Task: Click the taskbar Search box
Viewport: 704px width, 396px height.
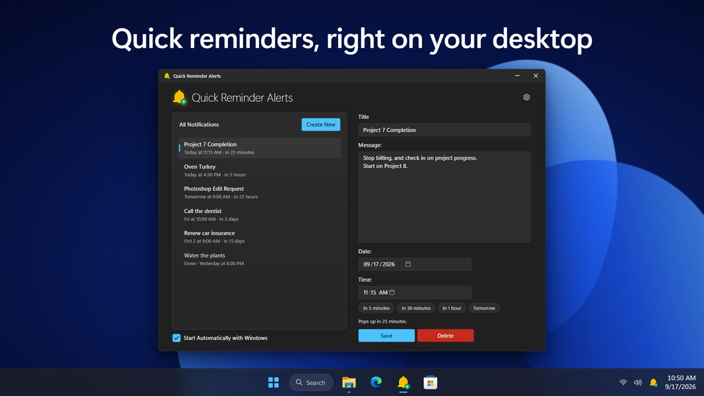Action: click(311, 382)
